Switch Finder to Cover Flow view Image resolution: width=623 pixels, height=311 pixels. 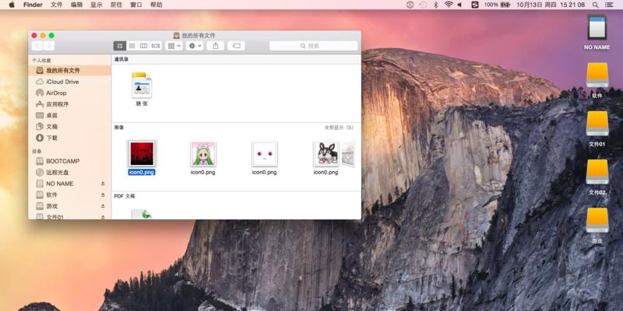[156, 46]
